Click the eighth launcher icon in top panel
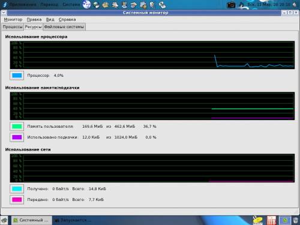Image resolution: width=300 pixels, height=225 pixels. [152, 5]
